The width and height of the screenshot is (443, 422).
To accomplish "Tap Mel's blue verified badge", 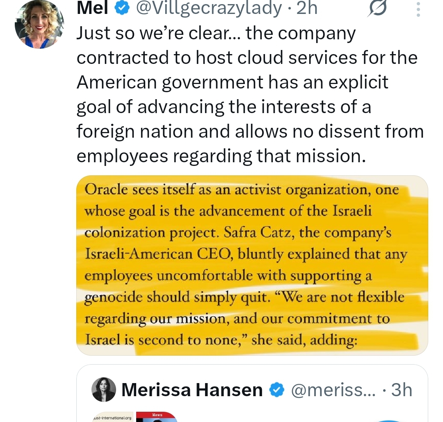I will click(121, 8).
